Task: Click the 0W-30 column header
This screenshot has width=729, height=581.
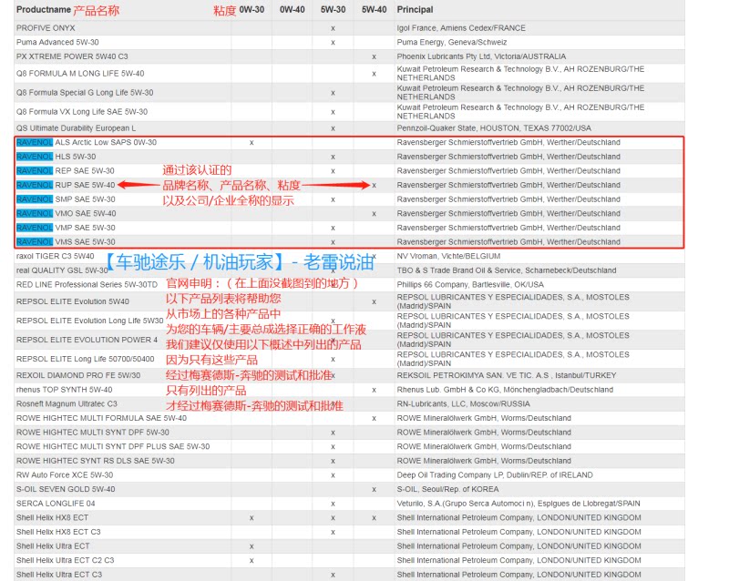Action: pyautogui.click(x=252, y=9)
